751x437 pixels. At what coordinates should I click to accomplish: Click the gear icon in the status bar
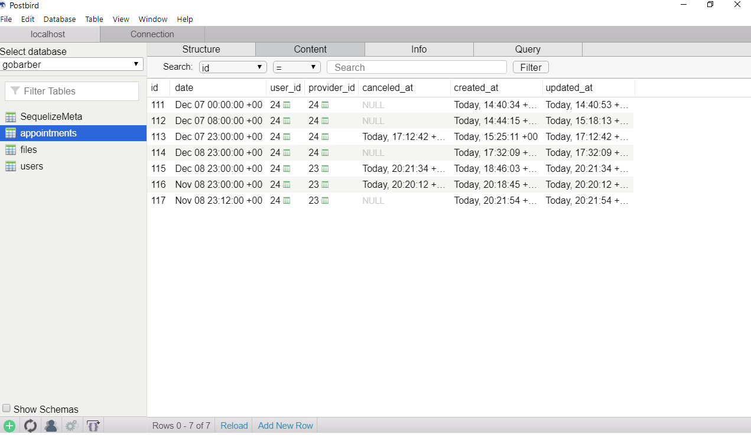(x=71, y=425)
